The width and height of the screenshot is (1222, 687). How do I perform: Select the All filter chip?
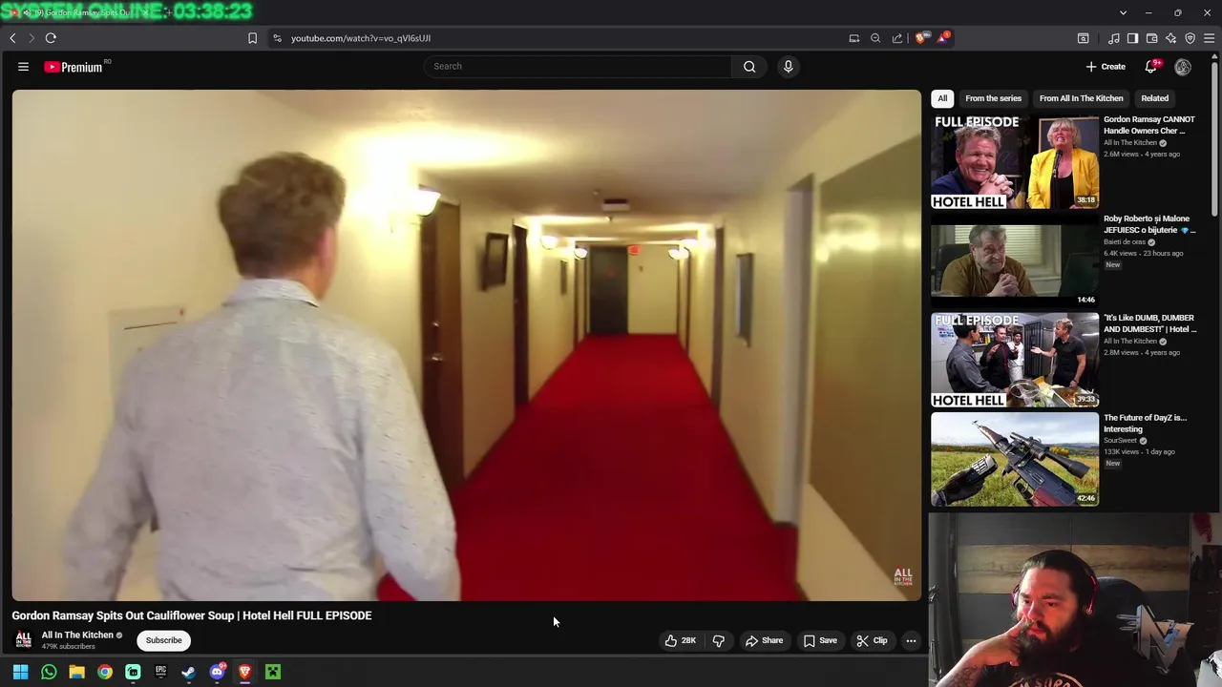tap(942, 98)
